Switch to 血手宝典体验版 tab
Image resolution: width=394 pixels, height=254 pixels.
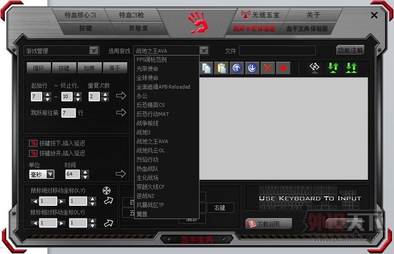click(307, 29)
